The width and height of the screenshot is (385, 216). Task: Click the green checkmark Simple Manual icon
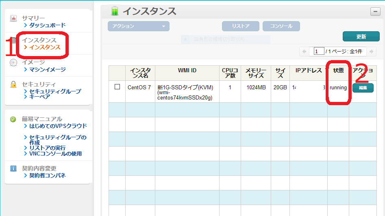[13, 119]
